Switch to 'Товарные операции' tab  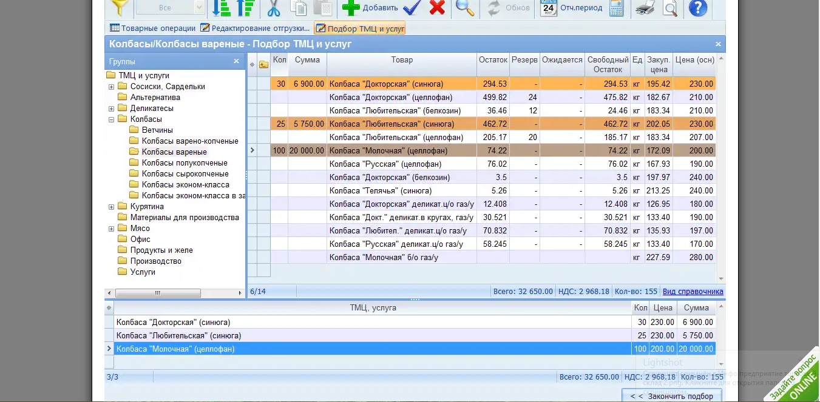pos(152,28)
